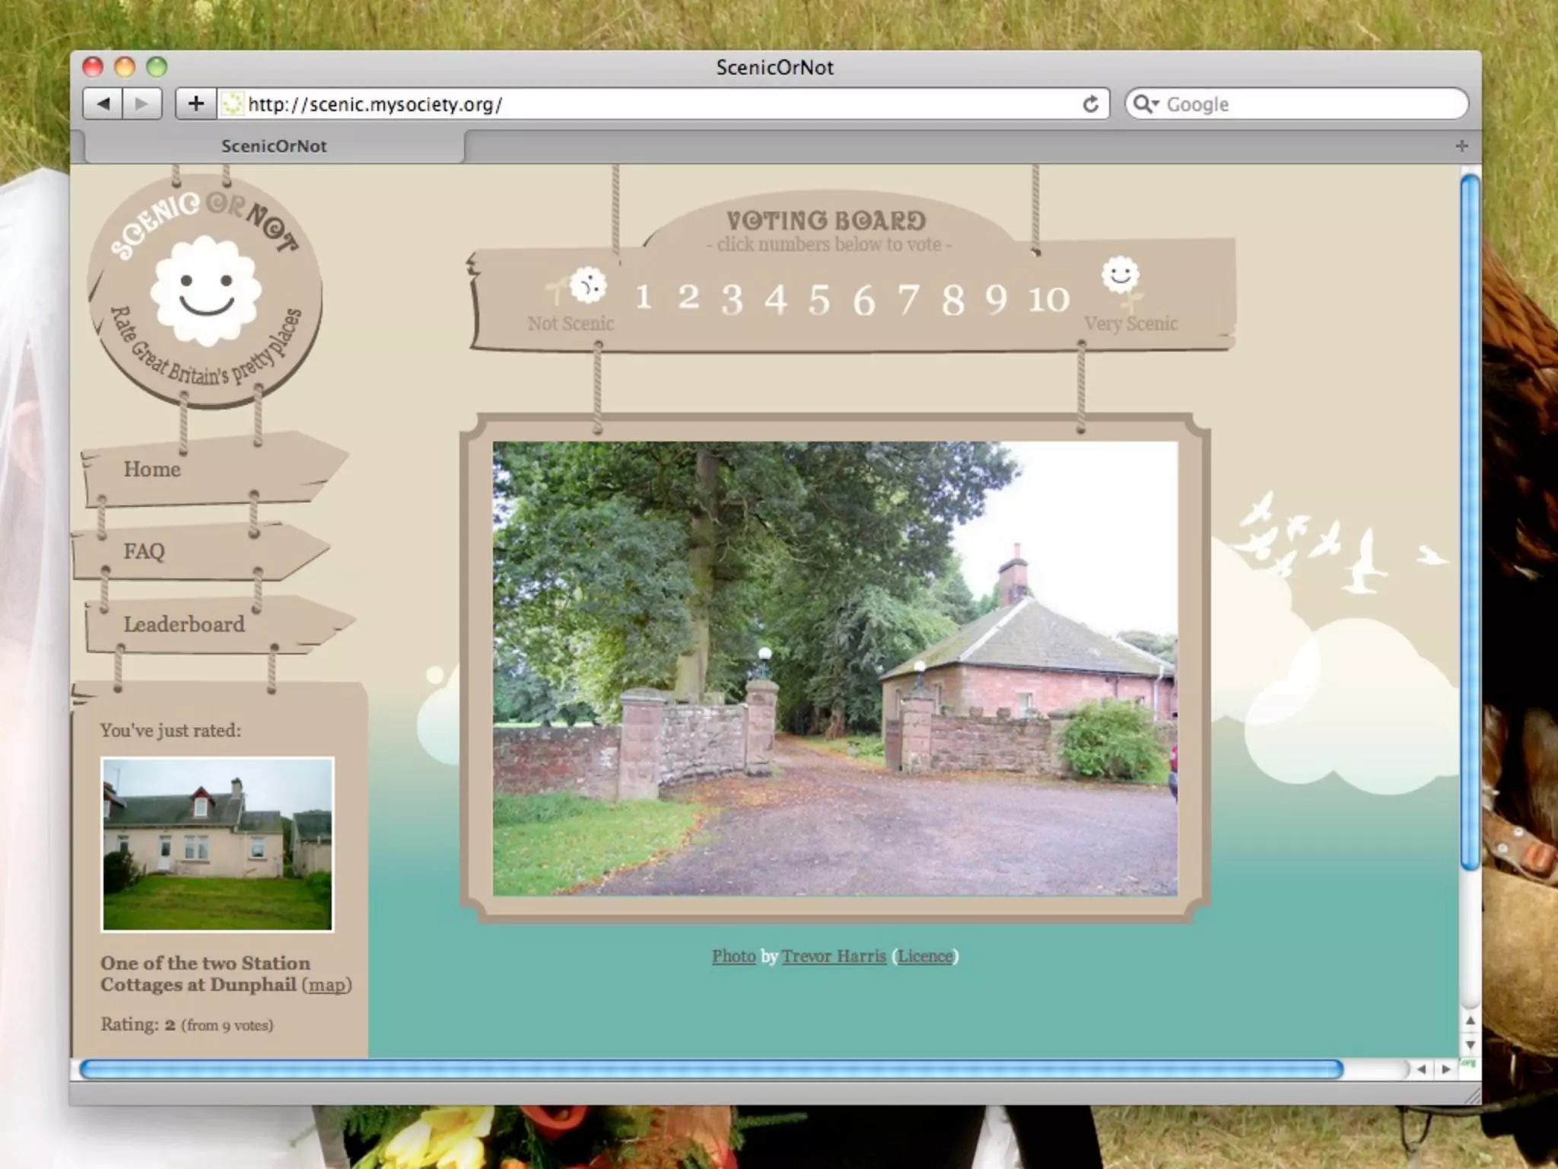This screenshot has width=1558, height=1169.
Task: Open the FAQ signpost link
Action: tap(144, 551)
